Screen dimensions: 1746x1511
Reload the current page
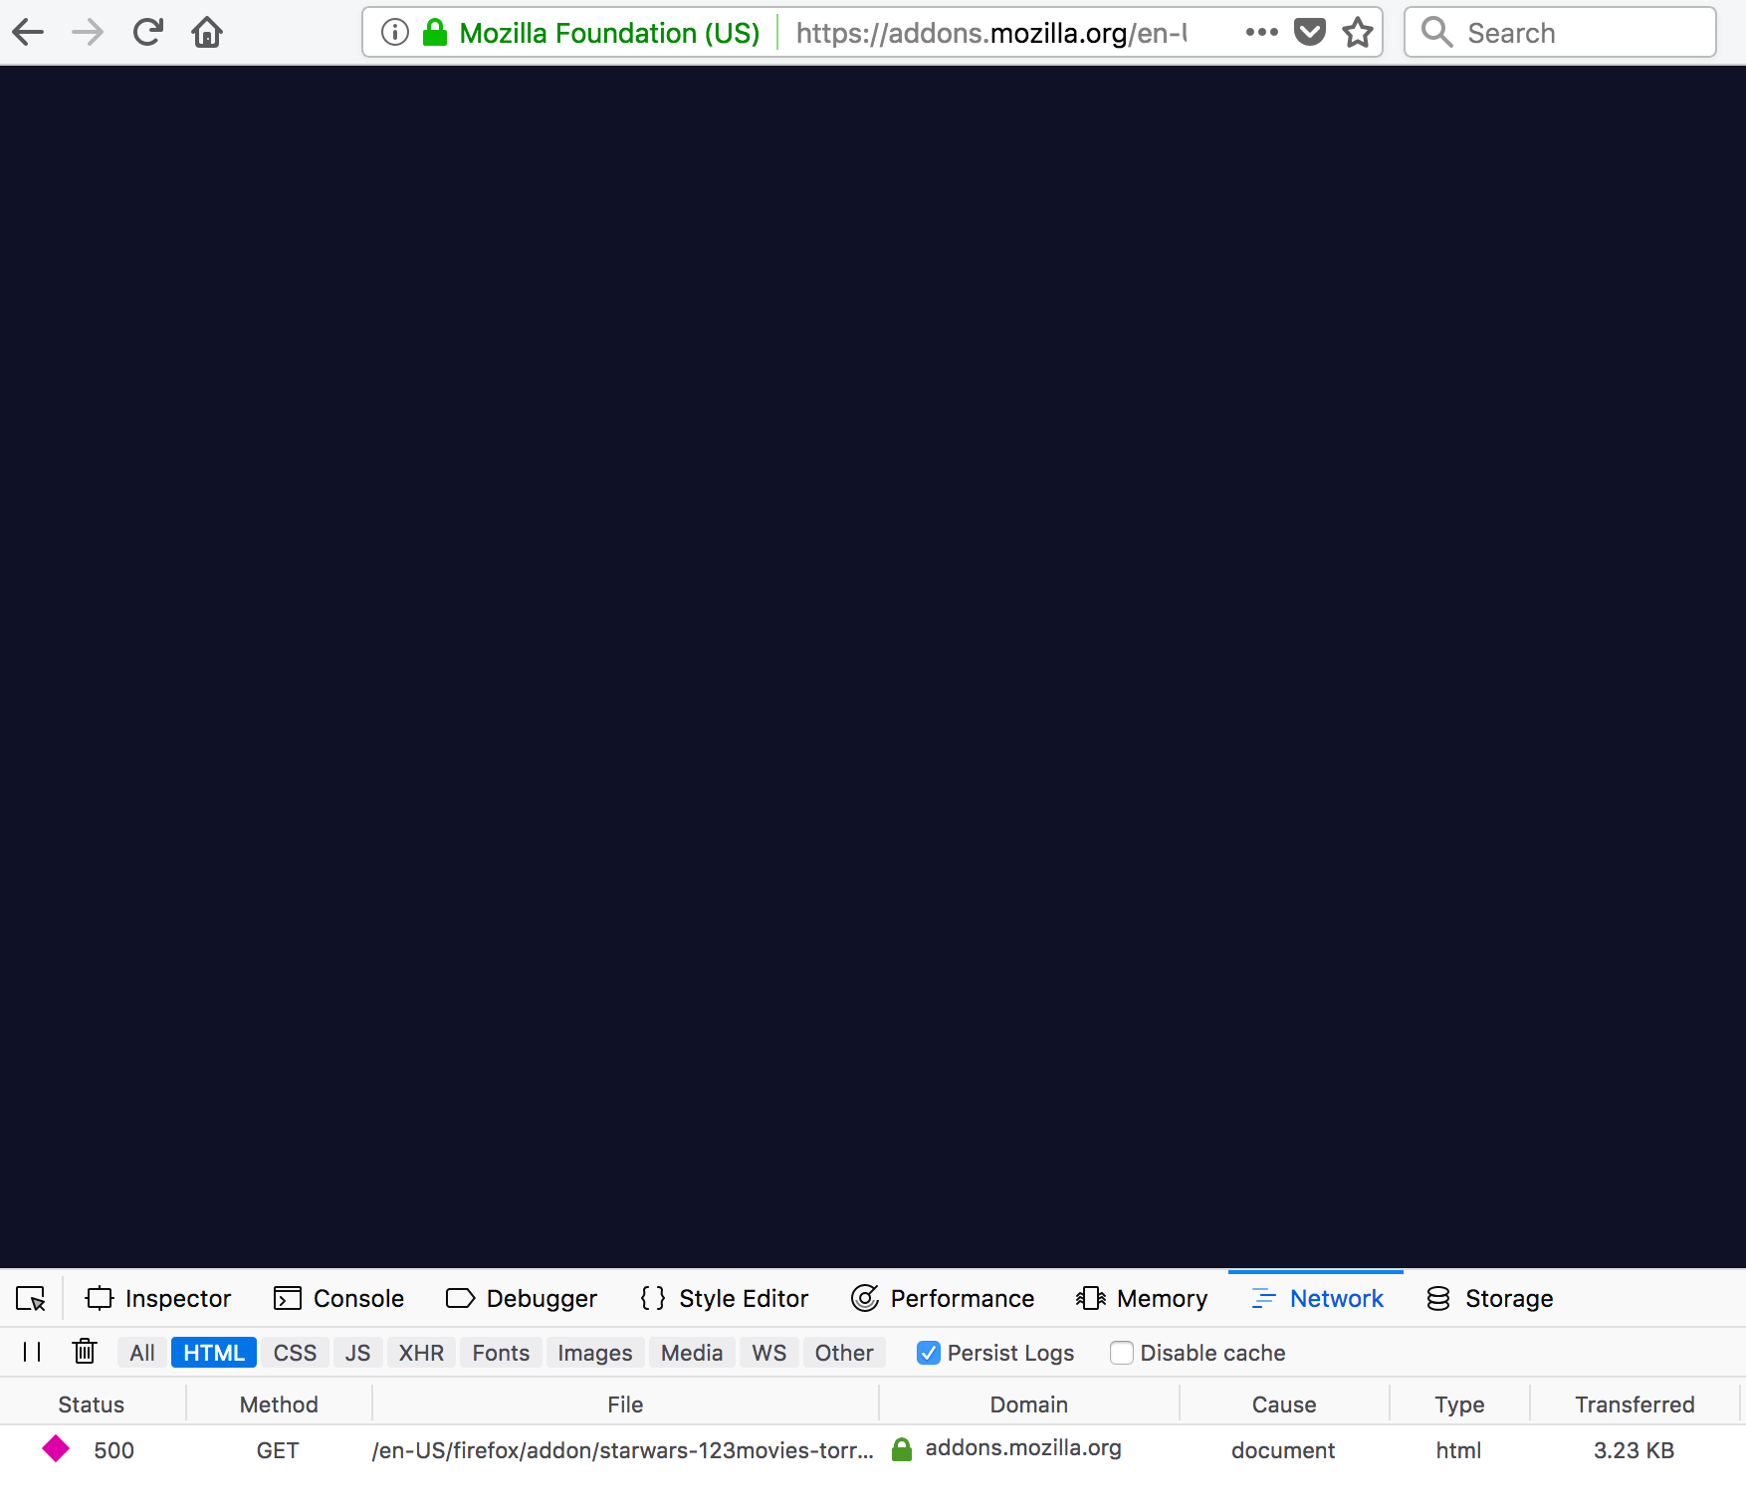147,31
